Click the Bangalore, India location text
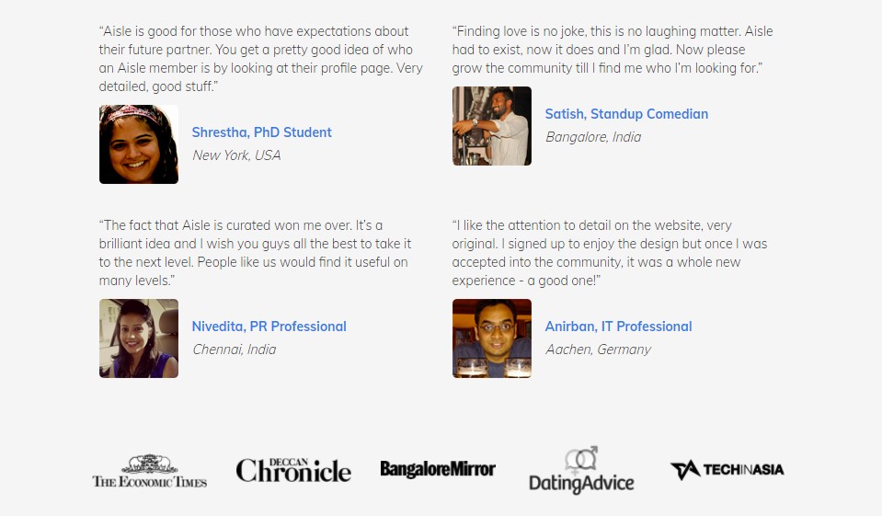Image resolution: width=882 pixels, height=516 pixels. [593, 137]
